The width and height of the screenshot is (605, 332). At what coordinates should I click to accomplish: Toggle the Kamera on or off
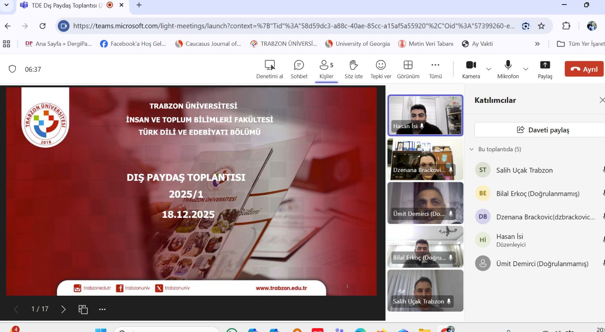pyautogui.click(x=471, y=69)
